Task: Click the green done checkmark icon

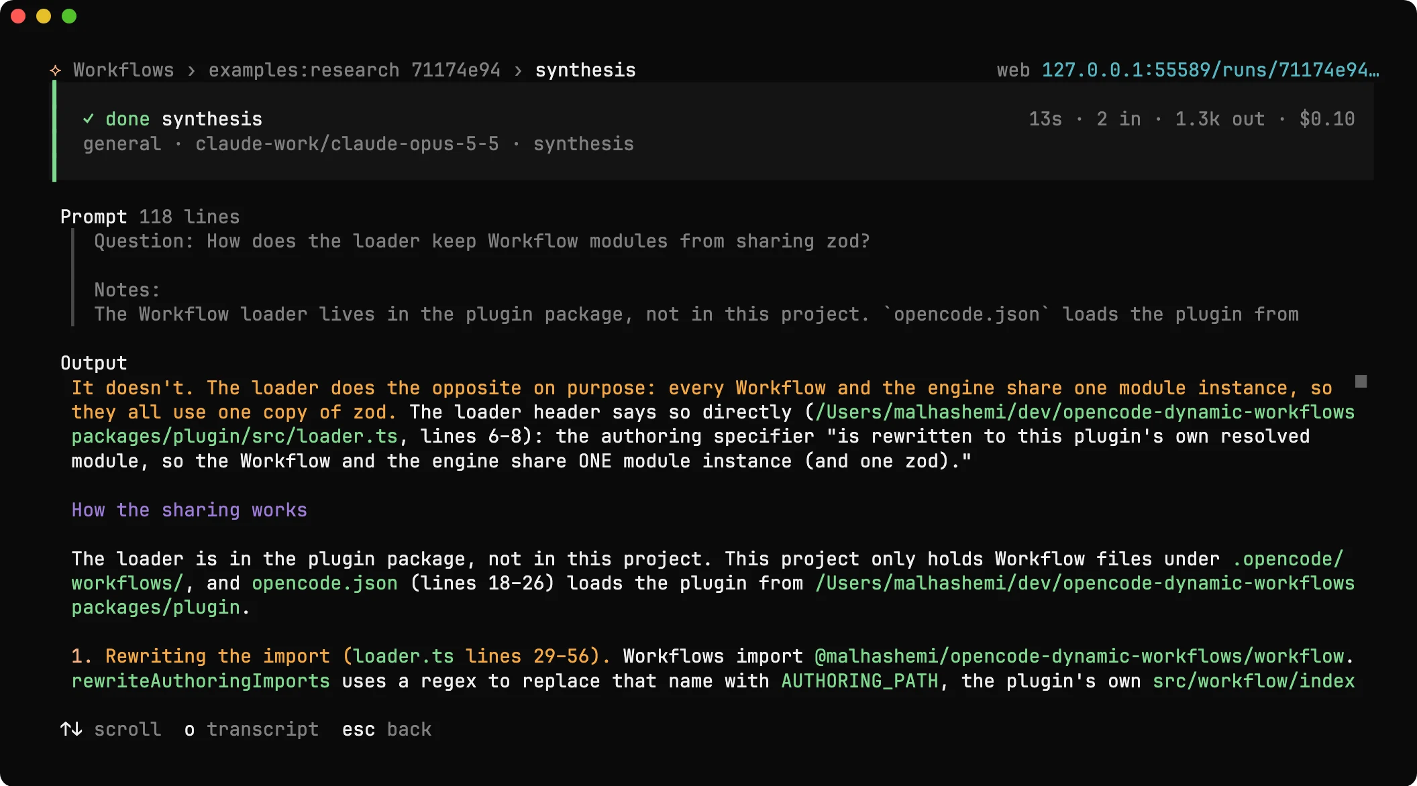Action: click(x=89, y=119)
